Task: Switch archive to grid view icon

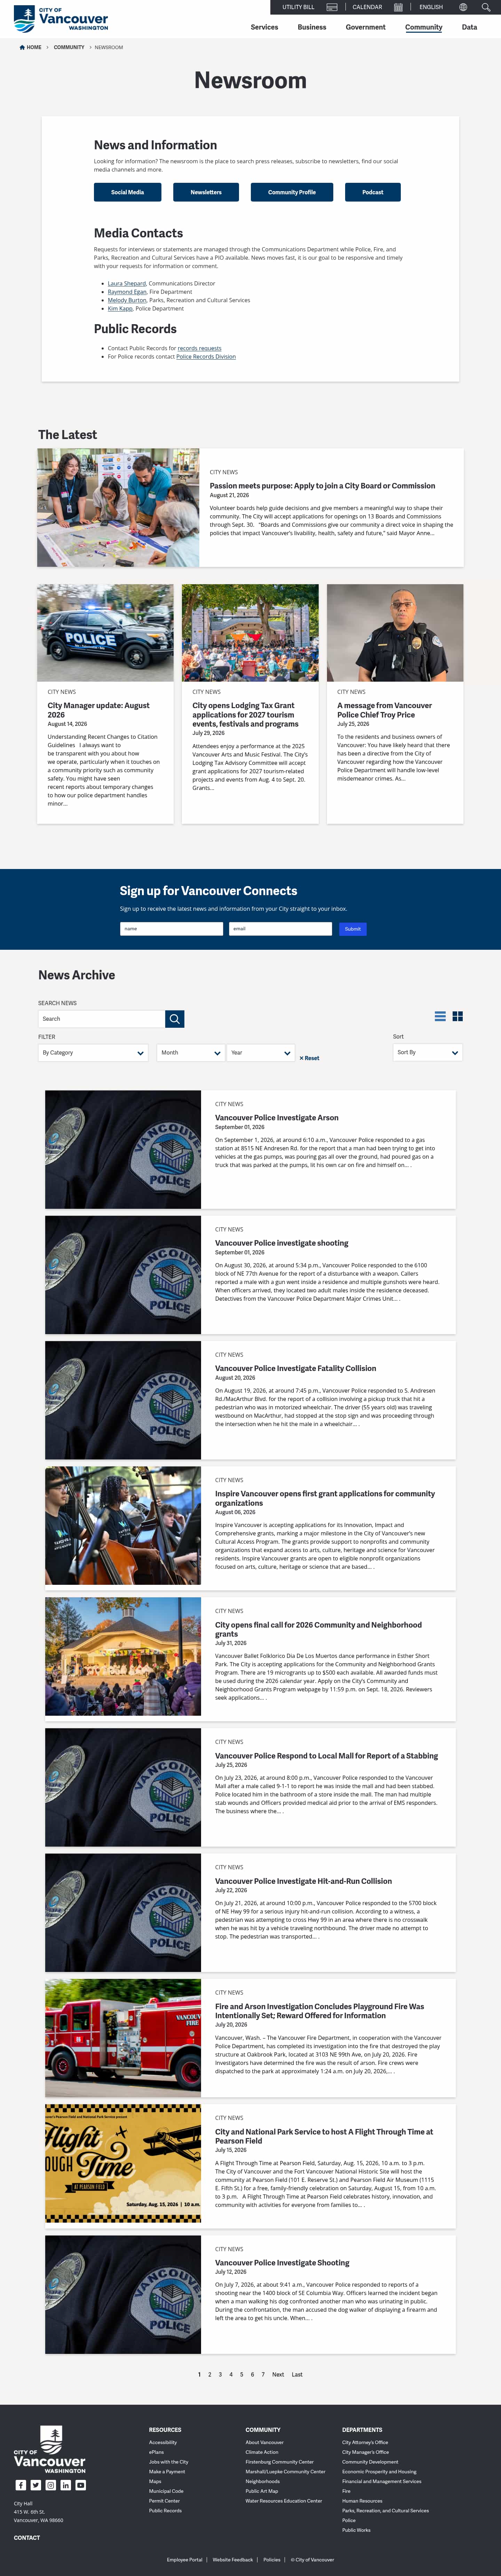Action: pos(458,1016)
